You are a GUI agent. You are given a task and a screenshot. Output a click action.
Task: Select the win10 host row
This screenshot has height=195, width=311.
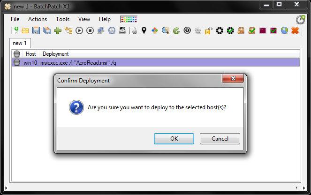click(x=156, y=63)
